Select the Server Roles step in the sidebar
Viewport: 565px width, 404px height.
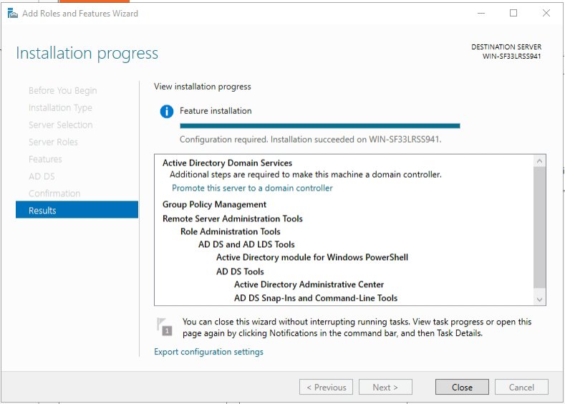click(53, 142)
